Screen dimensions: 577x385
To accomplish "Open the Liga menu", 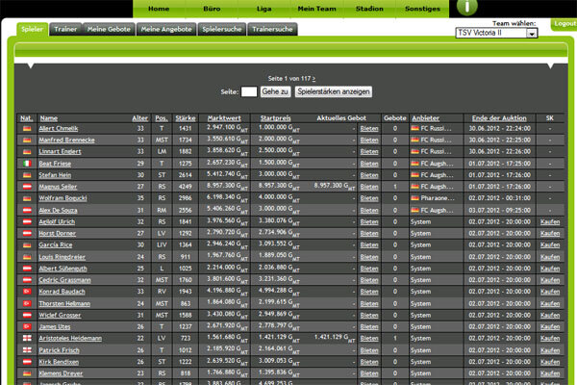I will (x=263, y=9).
